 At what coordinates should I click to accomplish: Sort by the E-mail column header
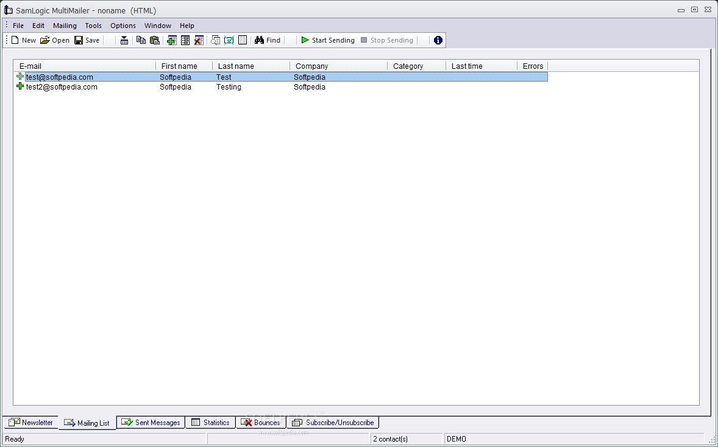tap(85, 66)
